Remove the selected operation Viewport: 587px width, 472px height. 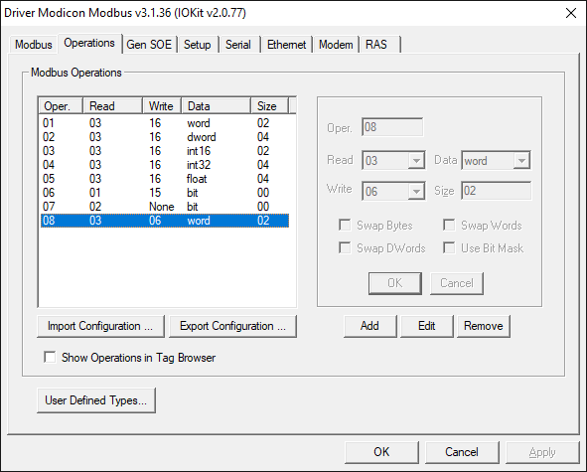484,326
